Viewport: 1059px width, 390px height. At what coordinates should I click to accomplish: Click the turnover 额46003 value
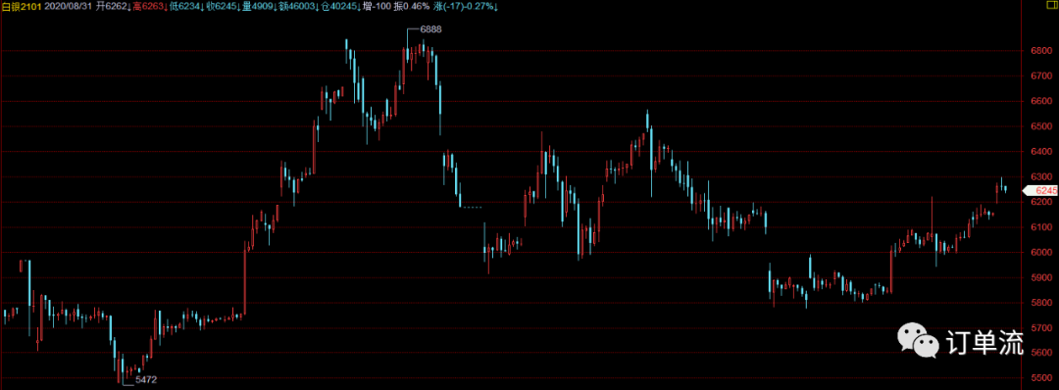click(x=298, y=6)
